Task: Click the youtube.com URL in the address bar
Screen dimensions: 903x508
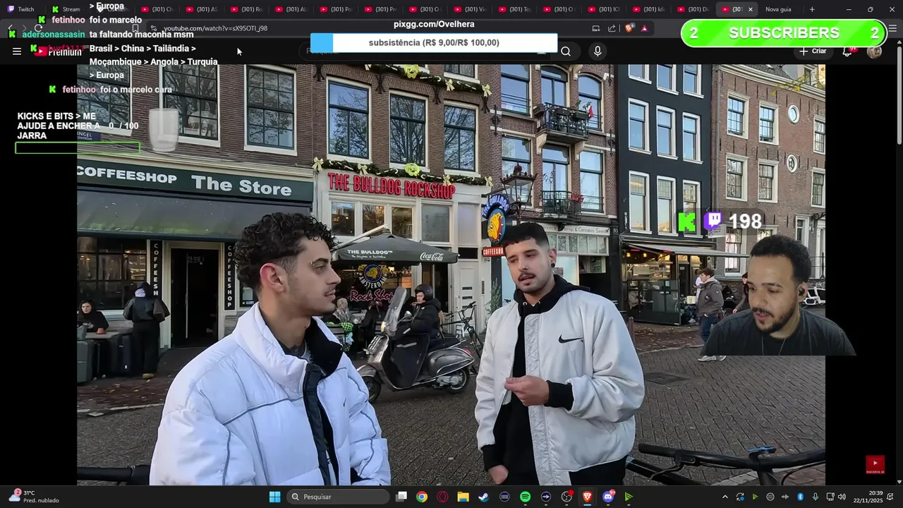Action: coord(215,28)
